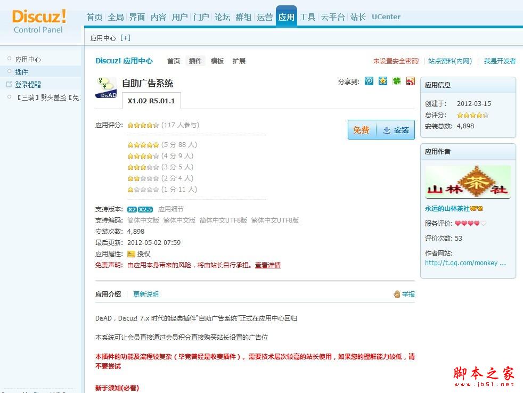Open 登录提醒 in left sidebar
Viewport: 523px width, 393px height.
pyautogui.click(x=28, y=85)
